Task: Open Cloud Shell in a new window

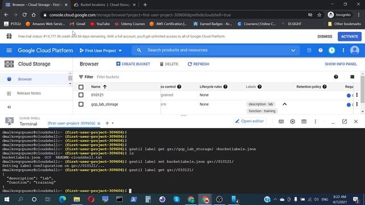Action: coord(344,121)
